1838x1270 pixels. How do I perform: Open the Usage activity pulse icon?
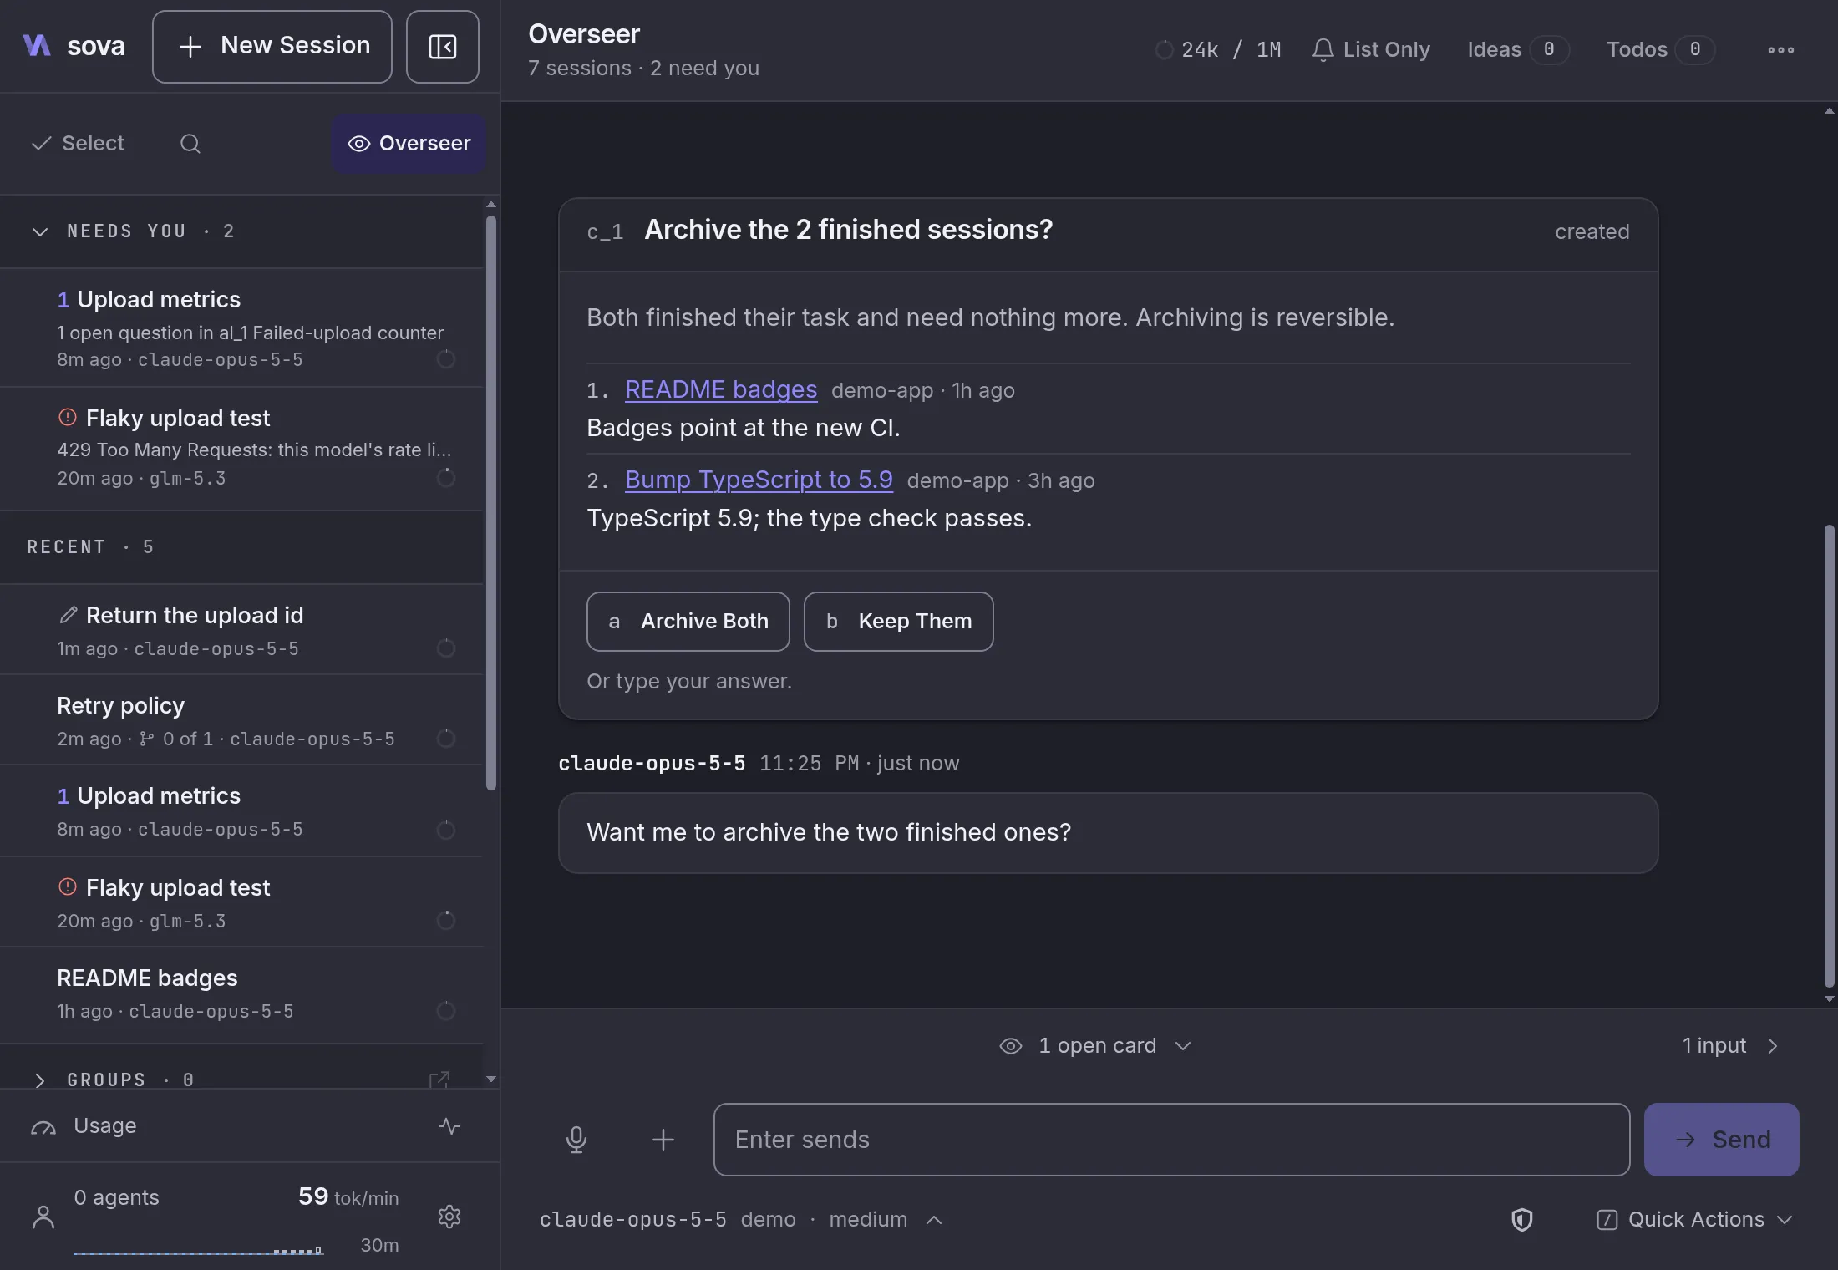(x=449, y=1126)
